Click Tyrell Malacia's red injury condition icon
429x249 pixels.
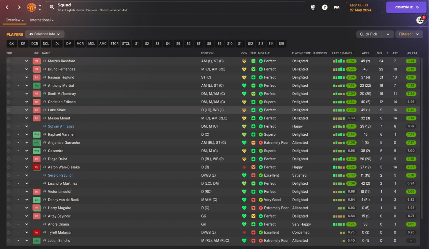tap(244, 232)
